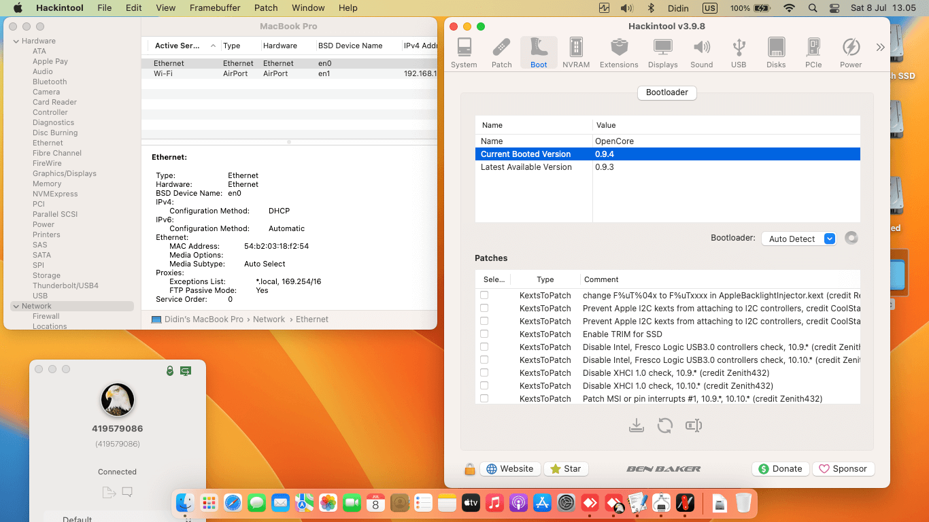Screen dimensions: 929x522
Task: Click the download icon below patches list
Action: tap(636, 425)
